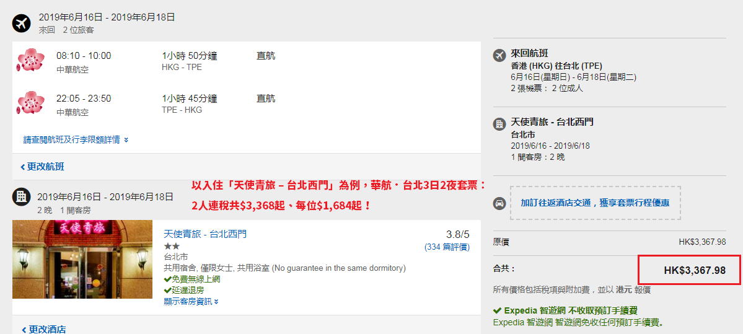Viewport: 743px width, 334px height.
Task: Click the green check beside Expedia 不收取預訂手續費
Action: (x=497, y=311)
